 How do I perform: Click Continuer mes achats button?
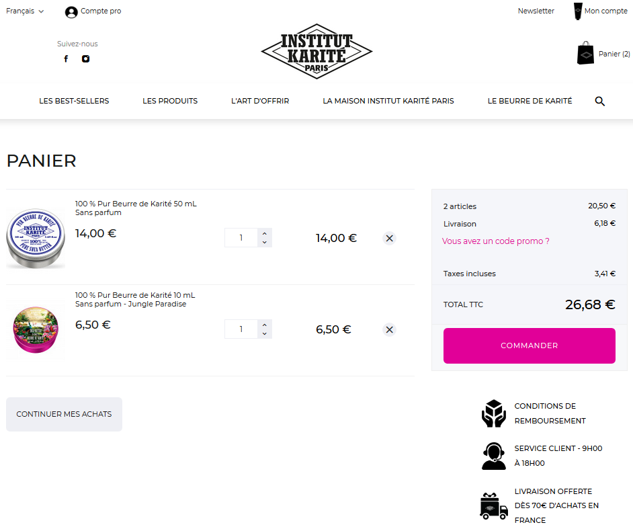(65, 414)
